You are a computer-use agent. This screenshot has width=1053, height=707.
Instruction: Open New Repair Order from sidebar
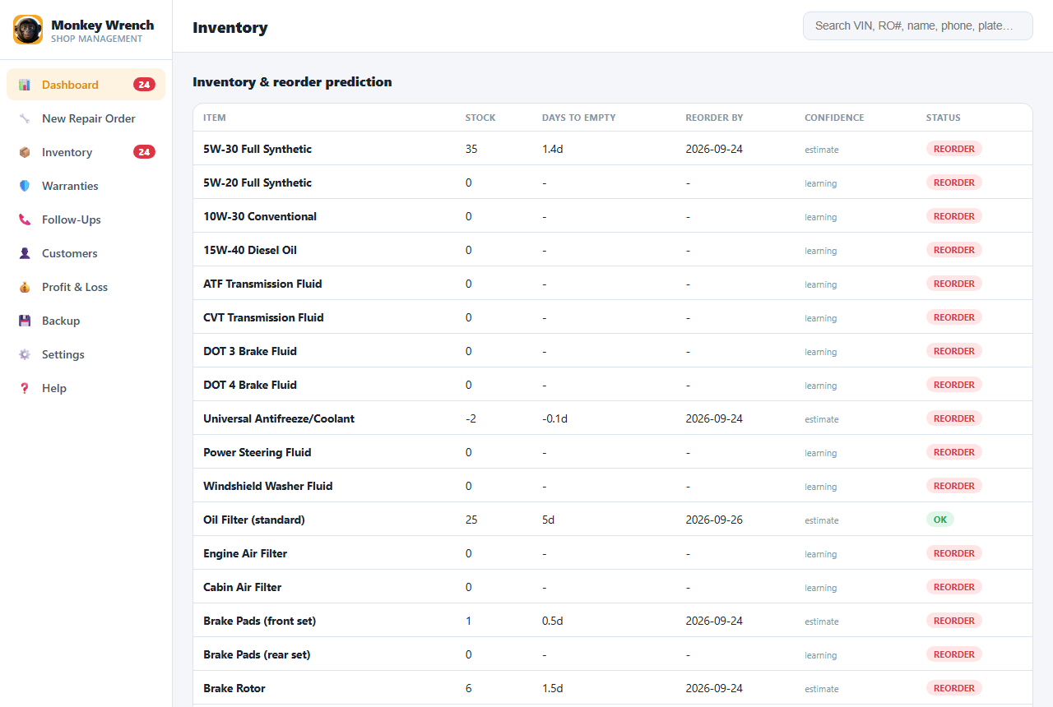click(x=86, y=118)
